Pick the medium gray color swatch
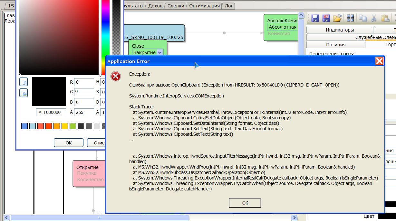 89,126
